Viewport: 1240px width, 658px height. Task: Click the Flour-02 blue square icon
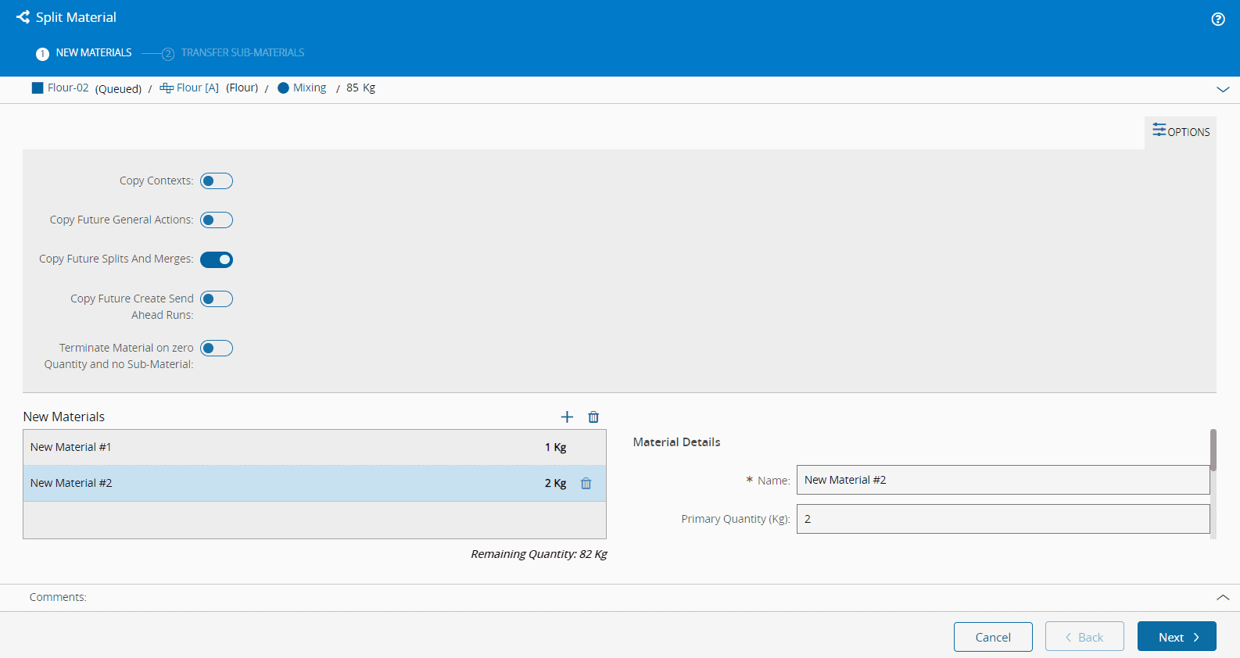click(x=38, y=88)
